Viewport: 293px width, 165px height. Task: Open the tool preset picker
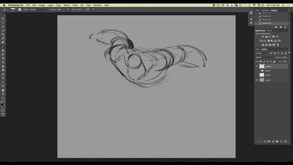pos(5,9)
